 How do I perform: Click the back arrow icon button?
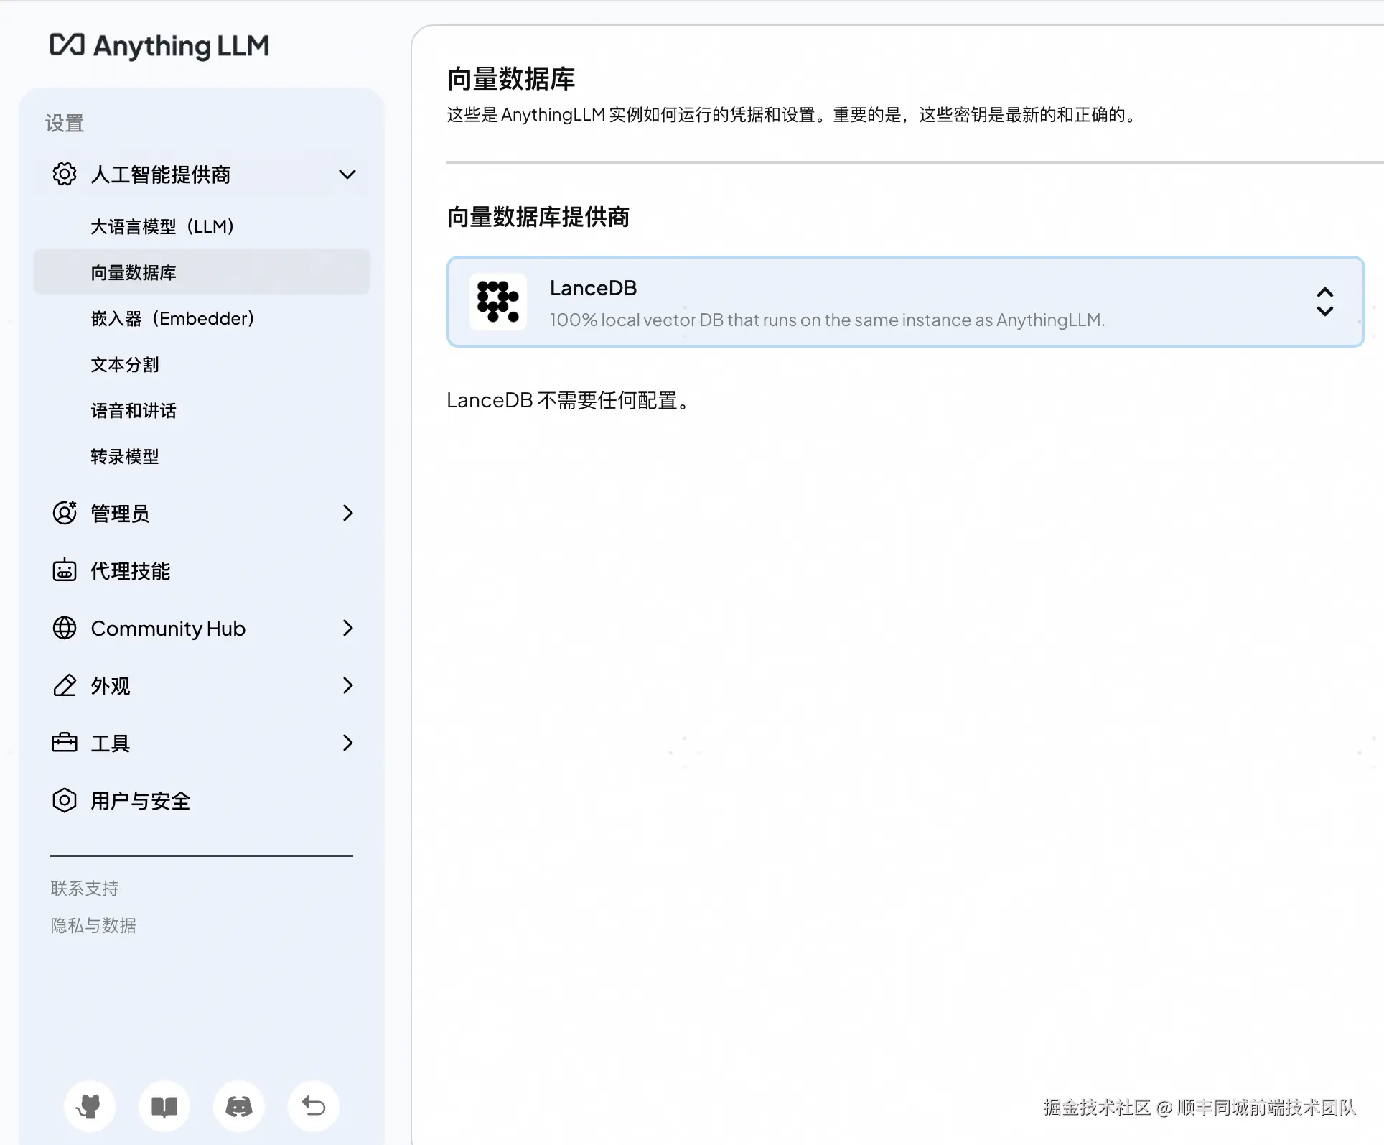point(314,1106)
